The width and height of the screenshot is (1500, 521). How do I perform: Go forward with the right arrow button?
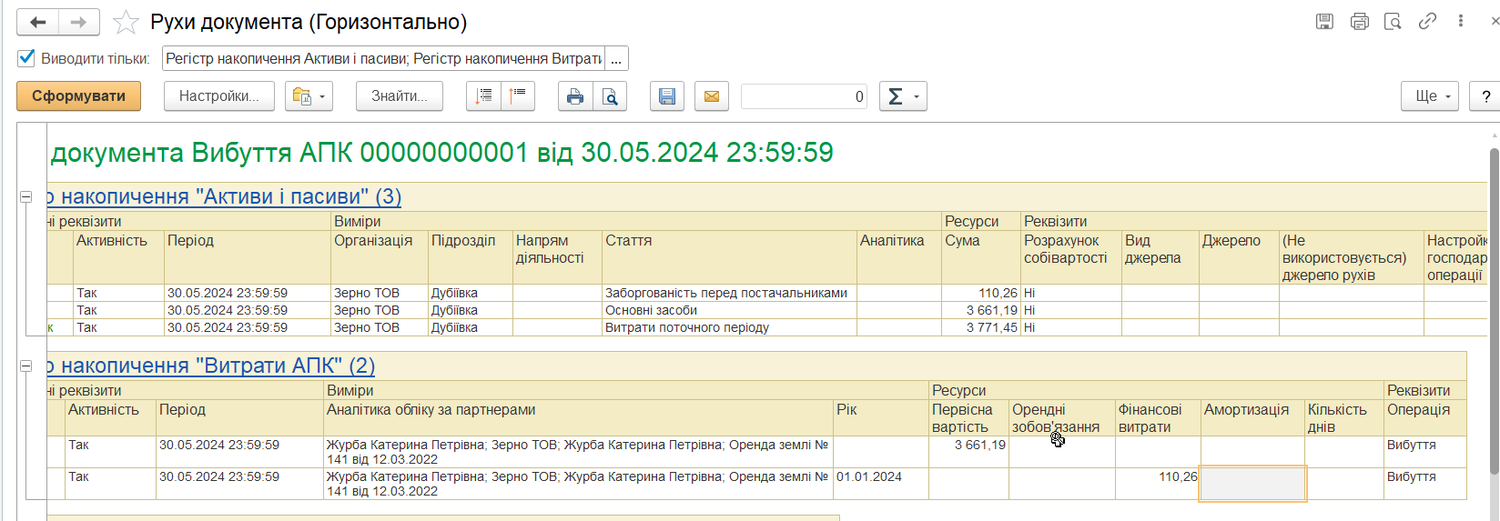pyautogui.click(x=78, y=22)
